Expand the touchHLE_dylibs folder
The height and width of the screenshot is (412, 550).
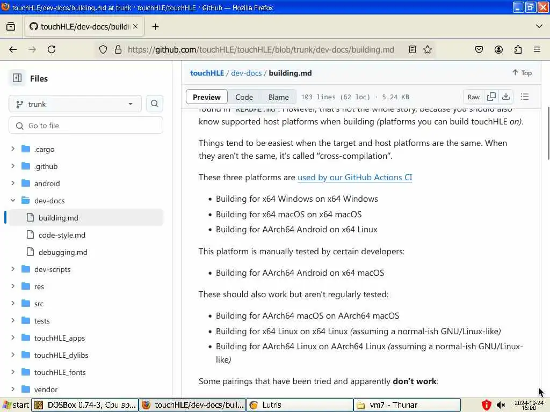[x=13, y=355]
